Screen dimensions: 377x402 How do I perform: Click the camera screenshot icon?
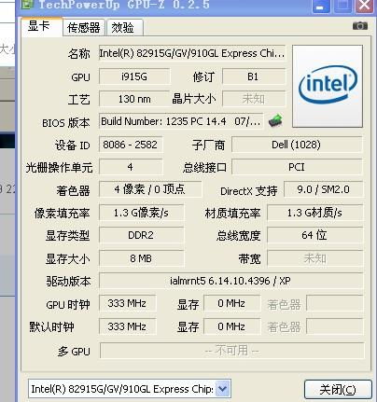point(360,26)
